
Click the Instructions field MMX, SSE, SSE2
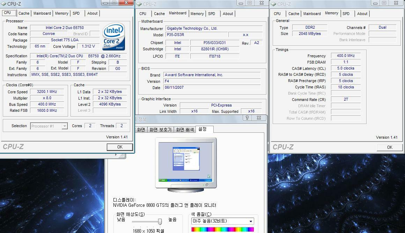79,75
